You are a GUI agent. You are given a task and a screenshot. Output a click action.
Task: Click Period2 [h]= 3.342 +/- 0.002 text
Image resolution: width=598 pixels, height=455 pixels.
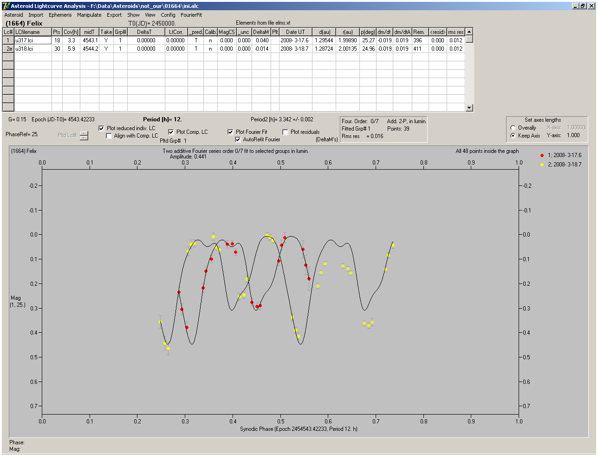pos(282,119)
